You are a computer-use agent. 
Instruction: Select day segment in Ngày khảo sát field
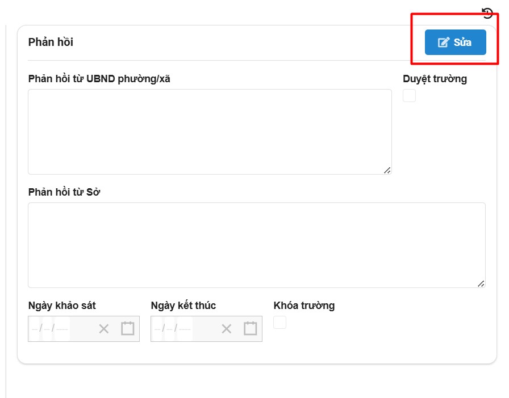tap(36, 329)
